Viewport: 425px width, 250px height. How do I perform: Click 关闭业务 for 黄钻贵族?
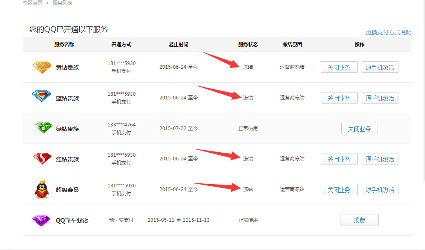coord(339,67)
